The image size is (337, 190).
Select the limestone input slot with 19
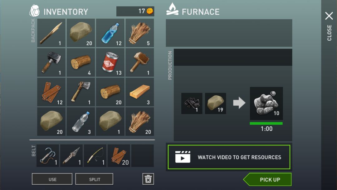pyautogui.click(x=215, y=103)
